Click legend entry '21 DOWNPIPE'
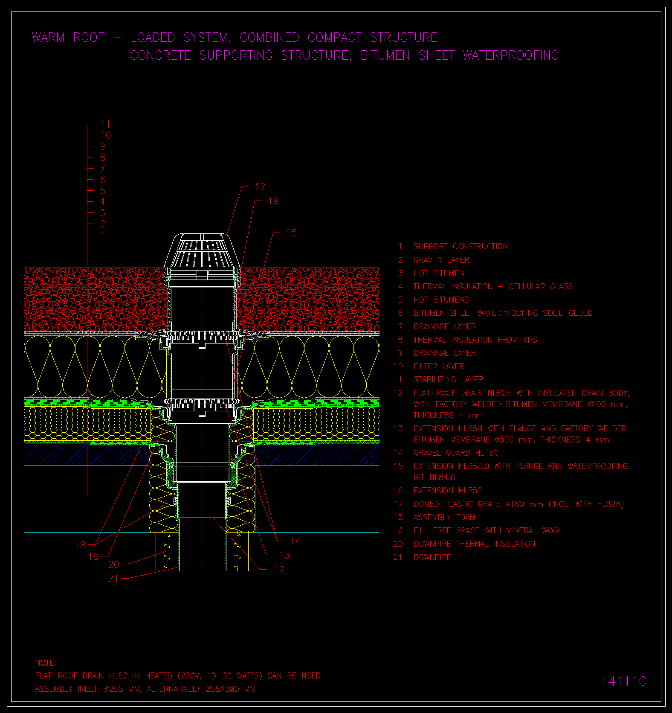The width and height of the screenshot is (672, 713). (423, 557)
